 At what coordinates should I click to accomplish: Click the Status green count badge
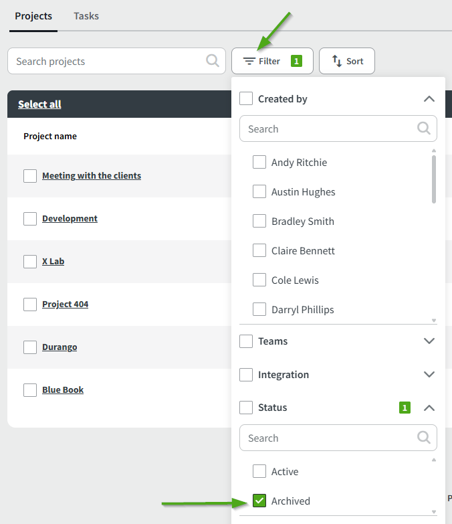point(405,408)
